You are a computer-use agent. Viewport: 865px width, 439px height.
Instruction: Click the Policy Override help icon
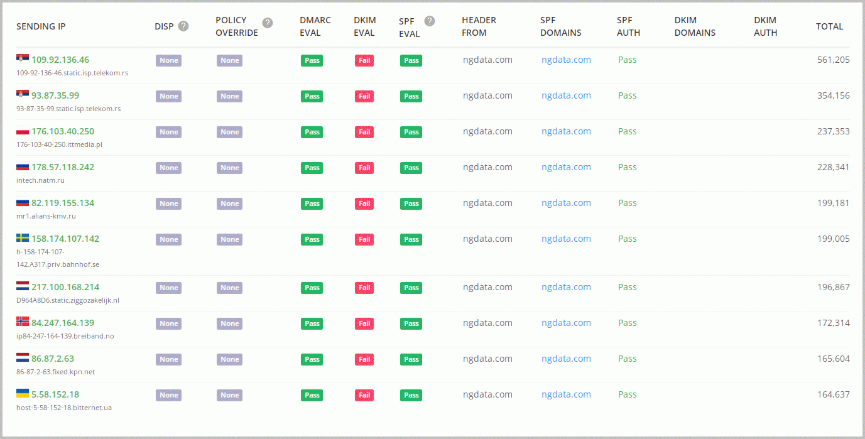(268, 23)
